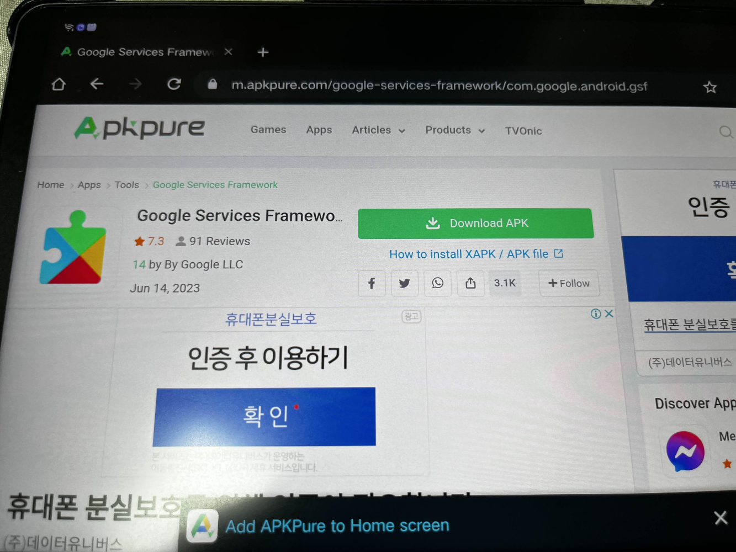Click the ad info icon
Viewport: 736px width, 552px height.
[x=596, y=314]
